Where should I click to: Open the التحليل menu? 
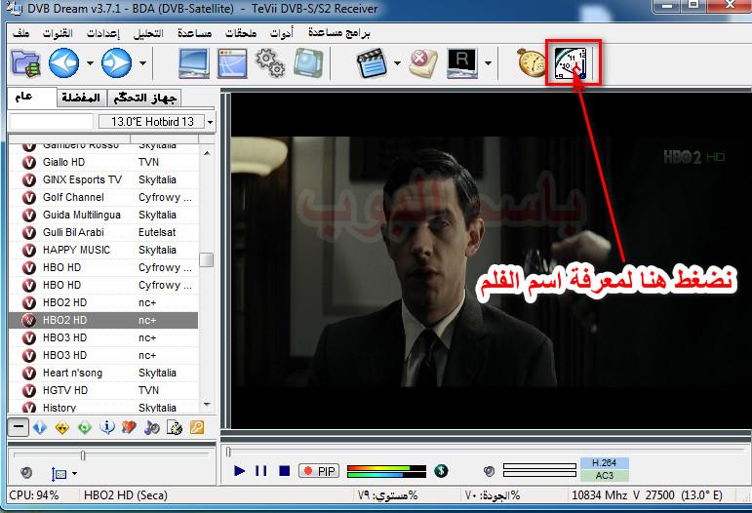pos(148,33)
